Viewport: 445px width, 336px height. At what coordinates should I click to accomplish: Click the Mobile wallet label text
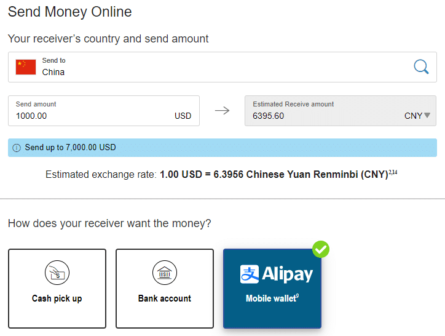point(270,298)
